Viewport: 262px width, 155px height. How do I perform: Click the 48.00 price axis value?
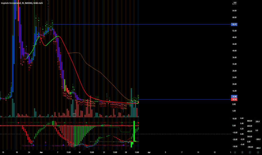pyautogui.click(x=234, y=37)
